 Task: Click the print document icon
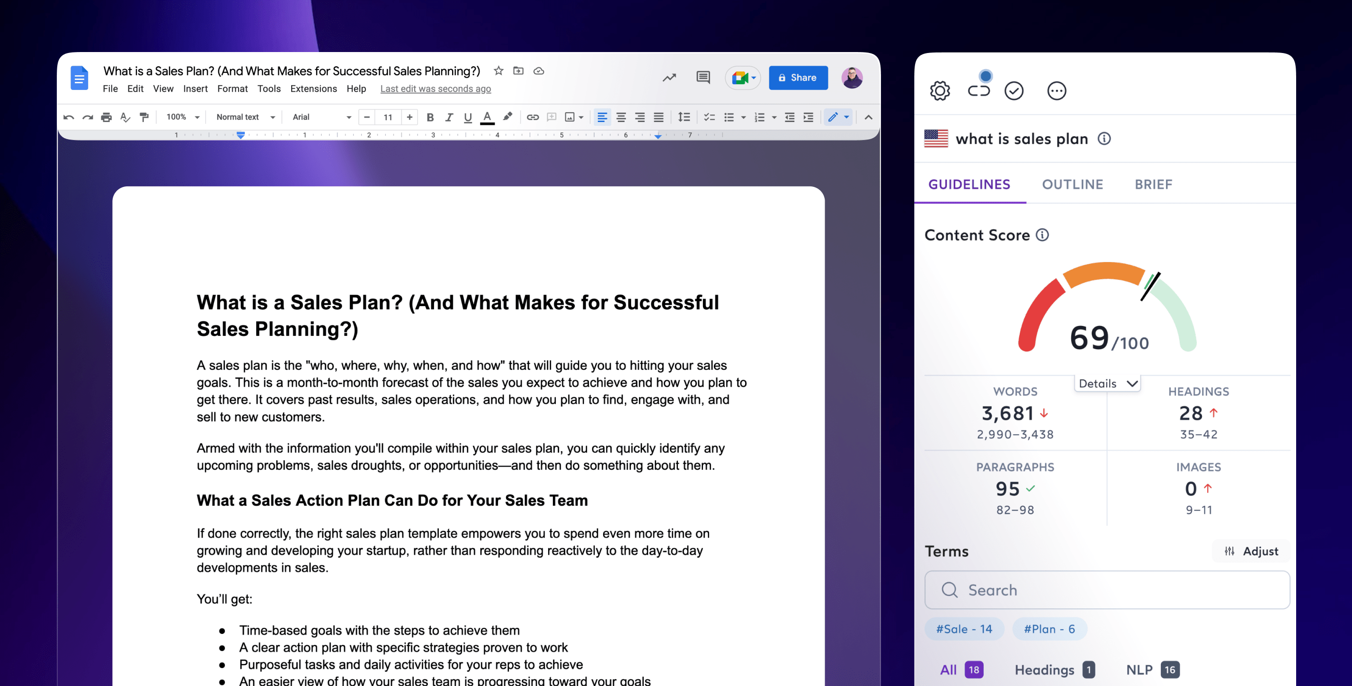[x=105, y=116]
